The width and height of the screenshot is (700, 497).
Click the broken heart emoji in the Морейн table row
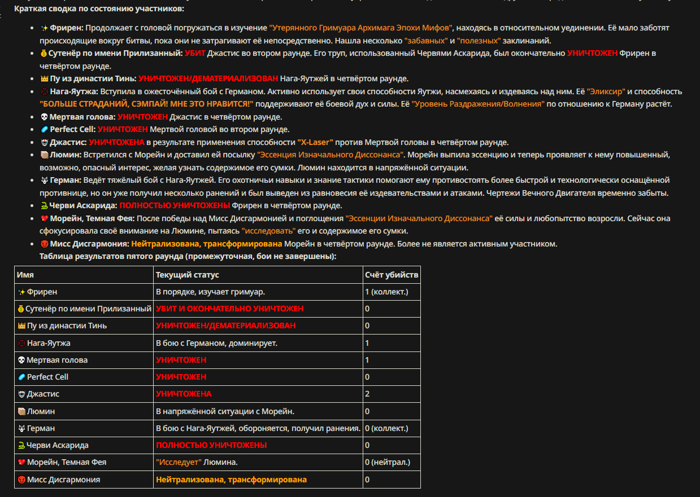tap(21, 462)
